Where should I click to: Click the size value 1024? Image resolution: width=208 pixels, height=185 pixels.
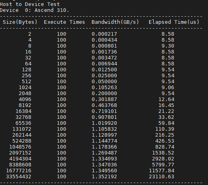25,88
